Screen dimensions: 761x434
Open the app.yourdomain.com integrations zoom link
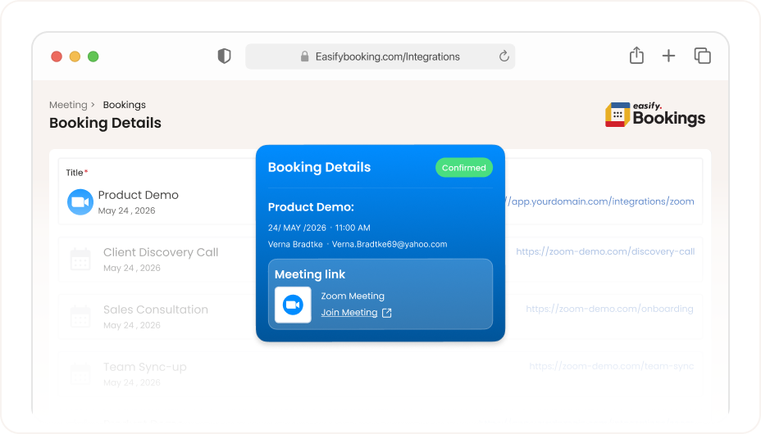(600, 201)
